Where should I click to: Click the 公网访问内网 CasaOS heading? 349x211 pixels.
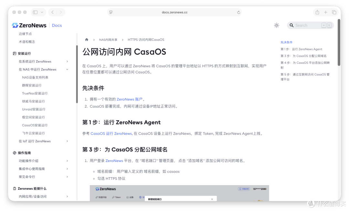(x=124, y=52)
